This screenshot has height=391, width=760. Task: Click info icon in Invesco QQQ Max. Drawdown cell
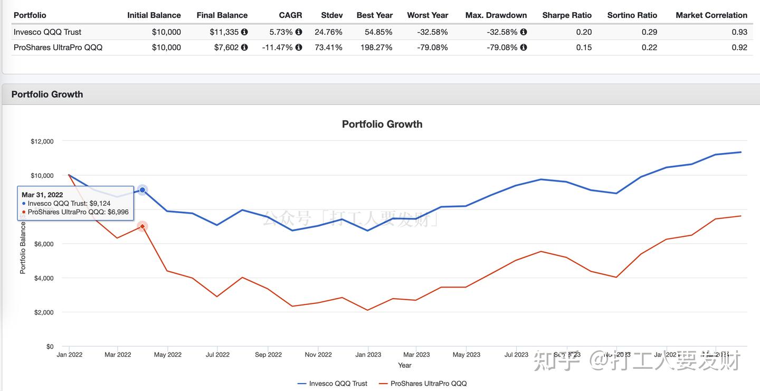[x=524, y=32]
